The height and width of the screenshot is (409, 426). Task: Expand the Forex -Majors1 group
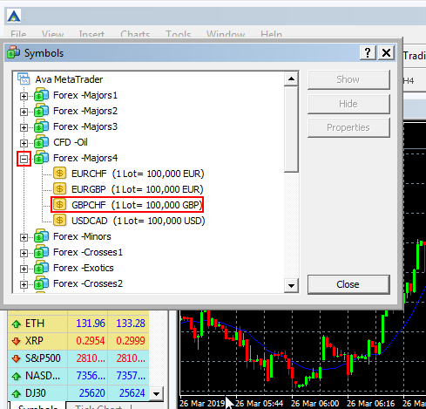24,96
